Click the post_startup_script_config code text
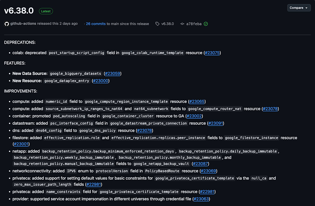The width and height of the screenshot is (315, 206). pos(77,53)
